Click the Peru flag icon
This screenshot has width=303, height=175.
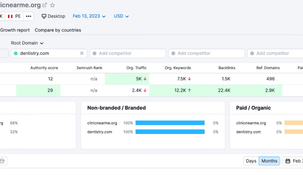click(x=10, y=16)
